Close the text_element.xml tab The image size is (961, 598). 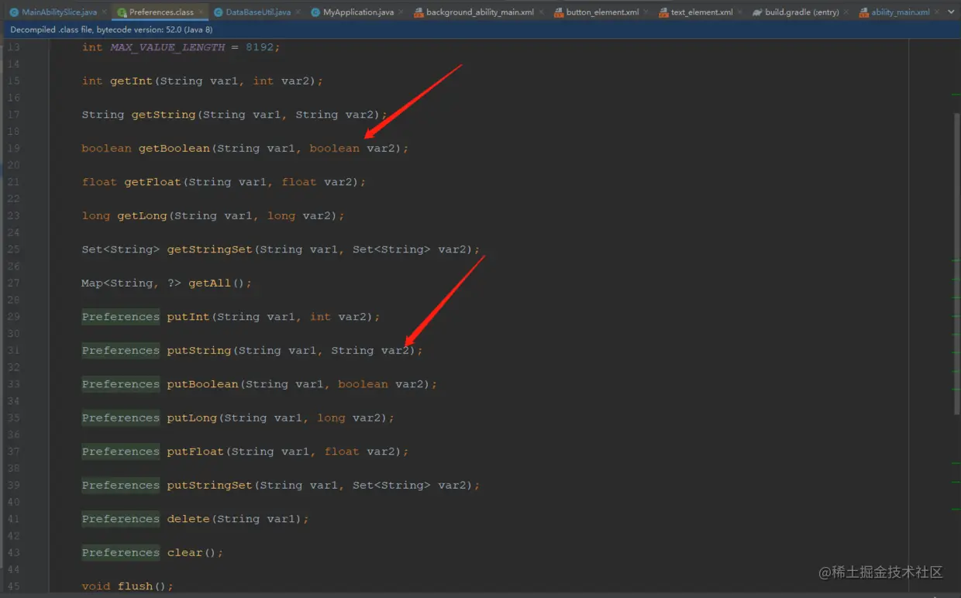pos(740,12)
